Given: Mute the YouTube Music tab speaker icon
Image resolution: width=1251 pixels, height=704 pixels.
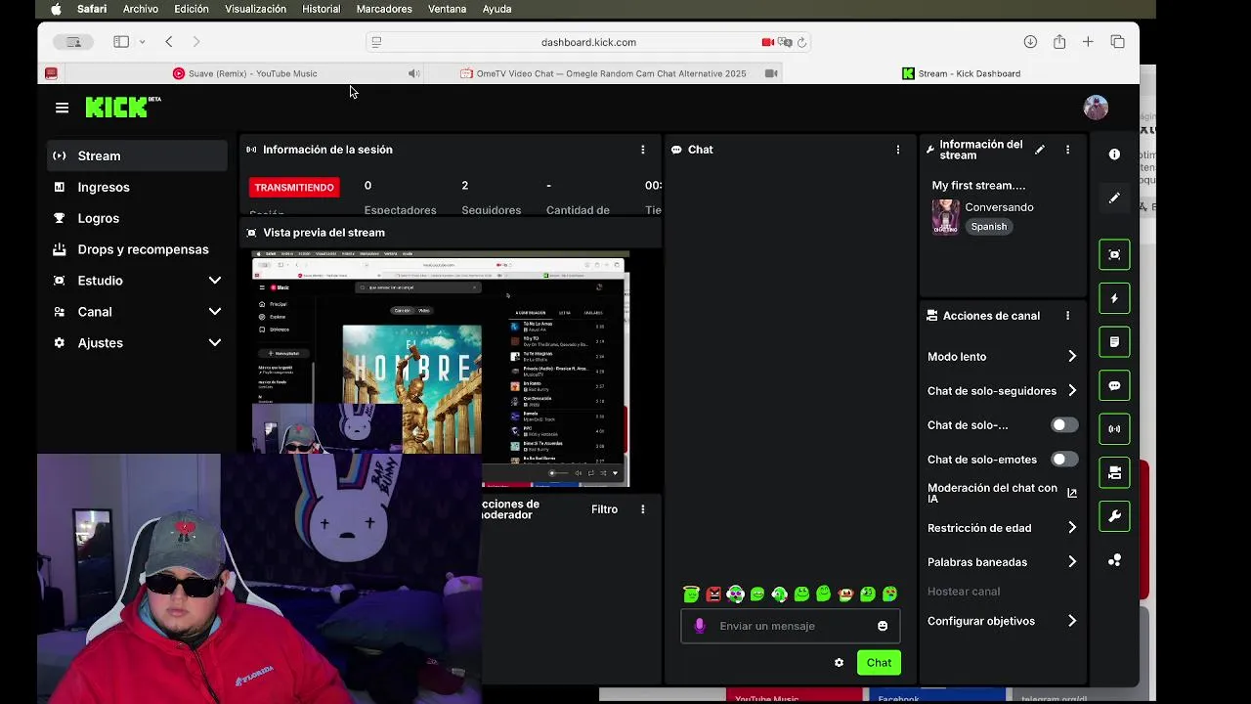Looking at the screenshot, I should point(413,73).
